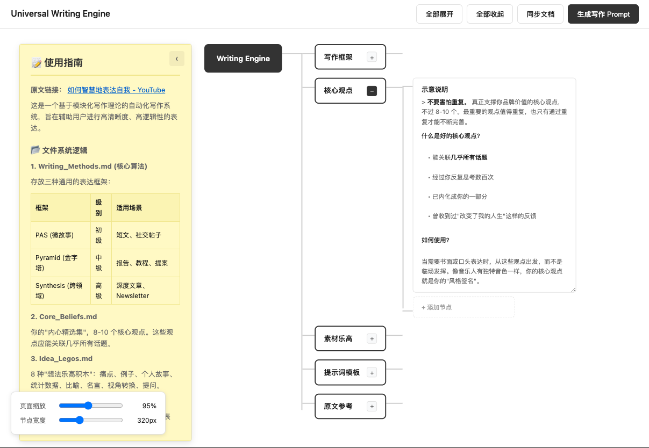Click 生成写作 Prompt button

pos(603,15)
